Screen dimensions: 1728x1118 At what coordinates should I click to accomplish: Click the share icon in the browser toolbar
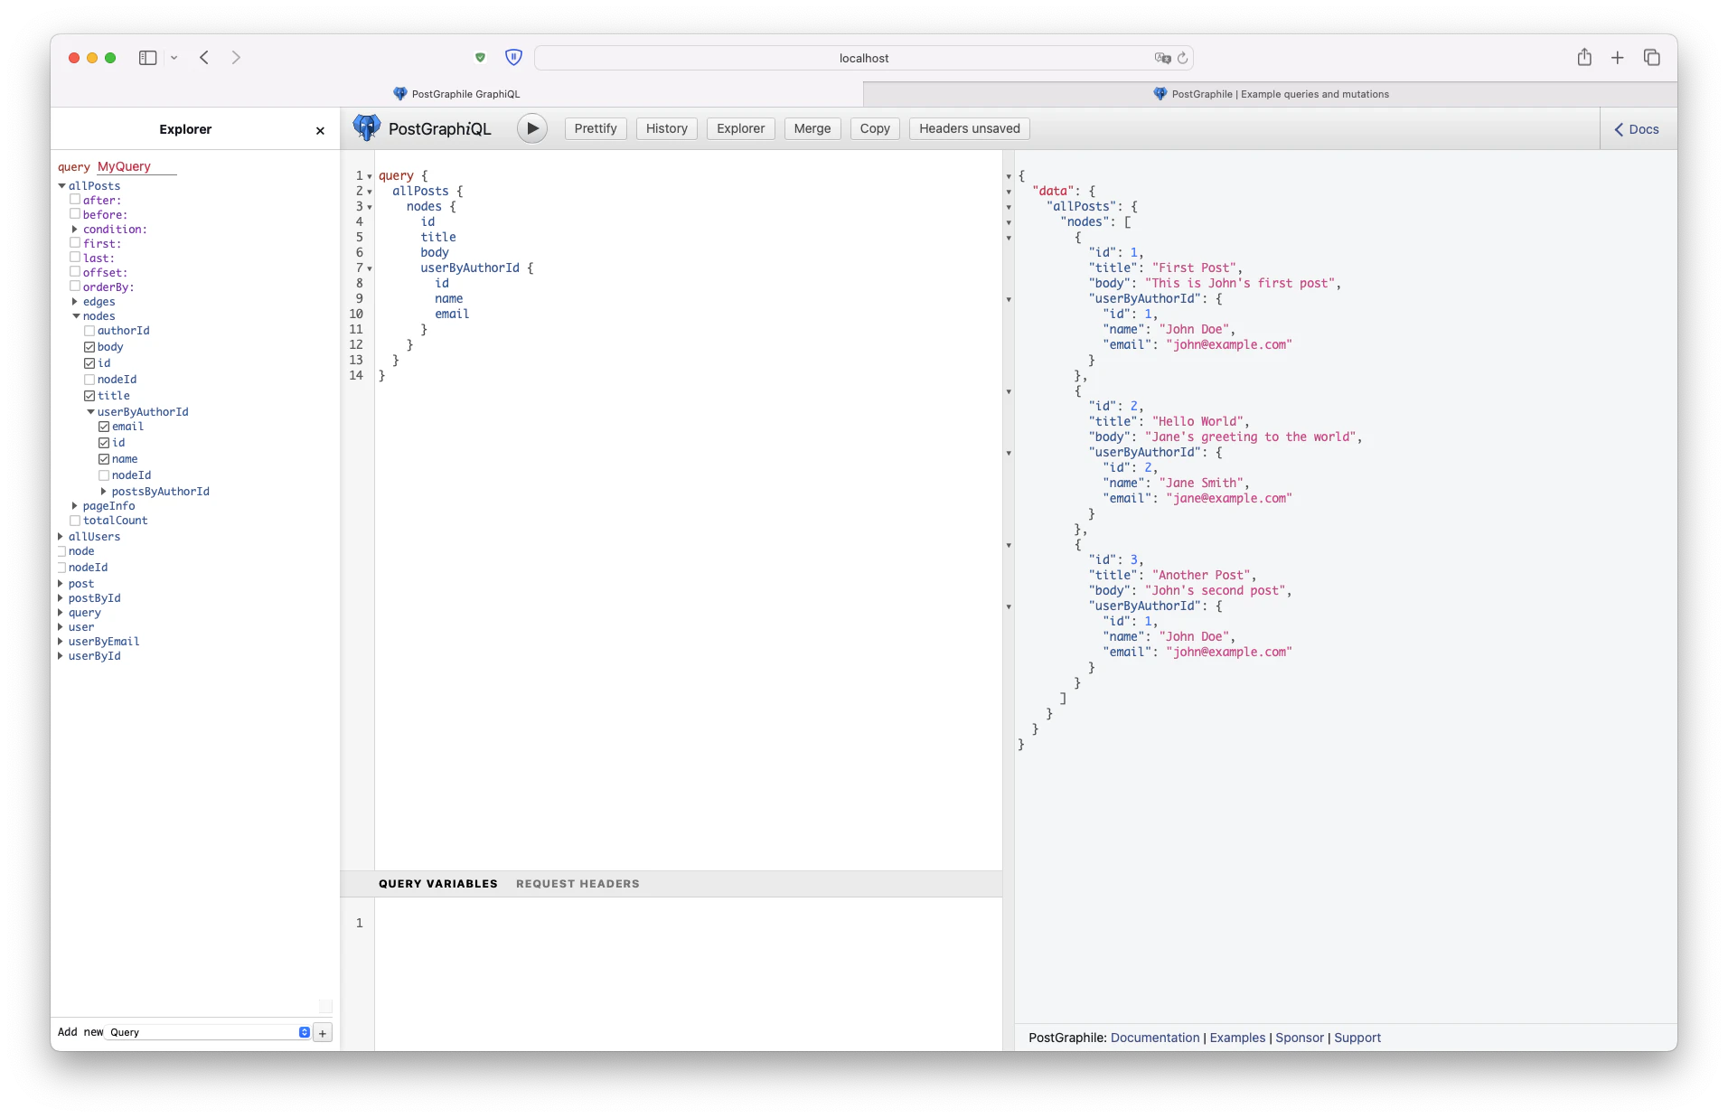[x=1583, y=57]
